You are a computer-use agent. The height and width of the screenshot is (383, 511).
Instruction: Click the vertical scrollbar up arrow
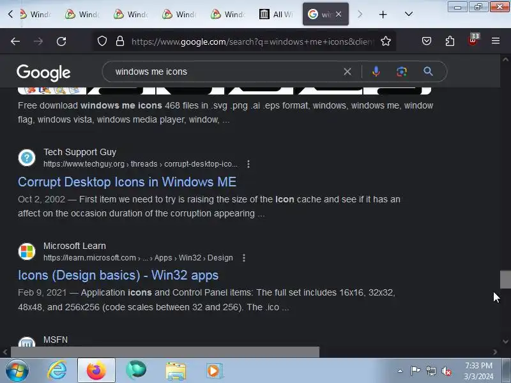505,59
